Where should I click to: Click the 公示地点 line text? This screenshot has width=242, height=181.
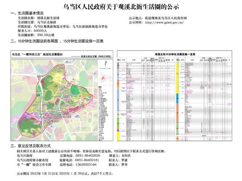coord(158,18)
